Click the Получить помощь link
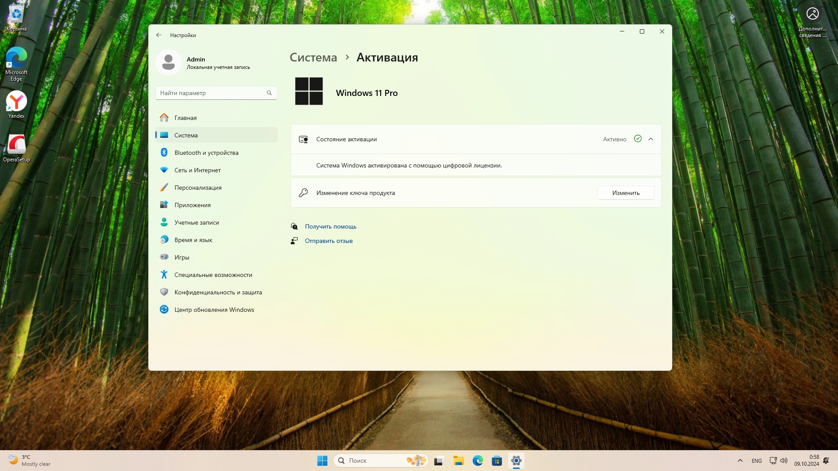The width and height of the screenshot is (838, 471). coord(330,226)
